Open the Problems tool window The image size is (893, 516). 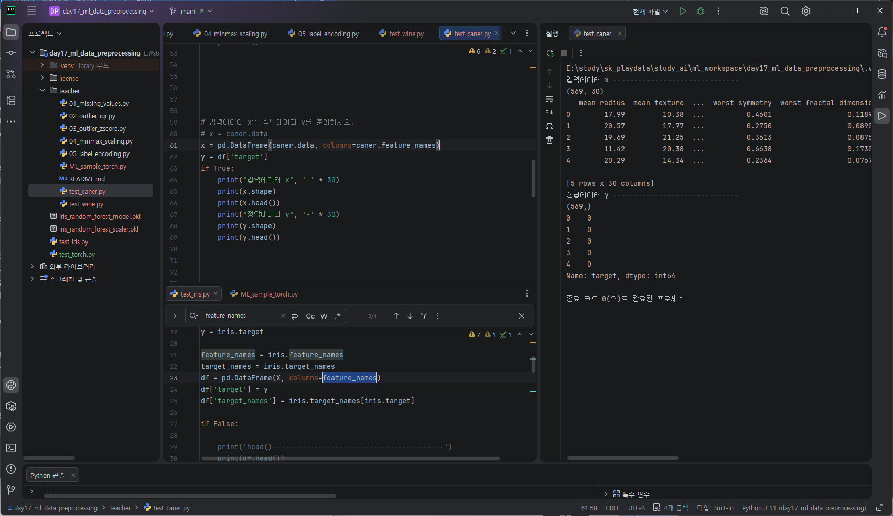[x=11, y=469]
